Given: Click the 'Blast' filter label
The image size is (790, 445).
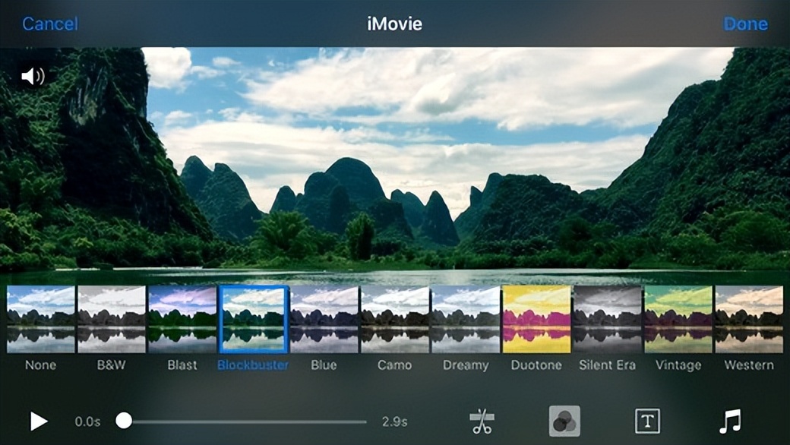Looking at the screenshot, I should [x=182, y=365].
